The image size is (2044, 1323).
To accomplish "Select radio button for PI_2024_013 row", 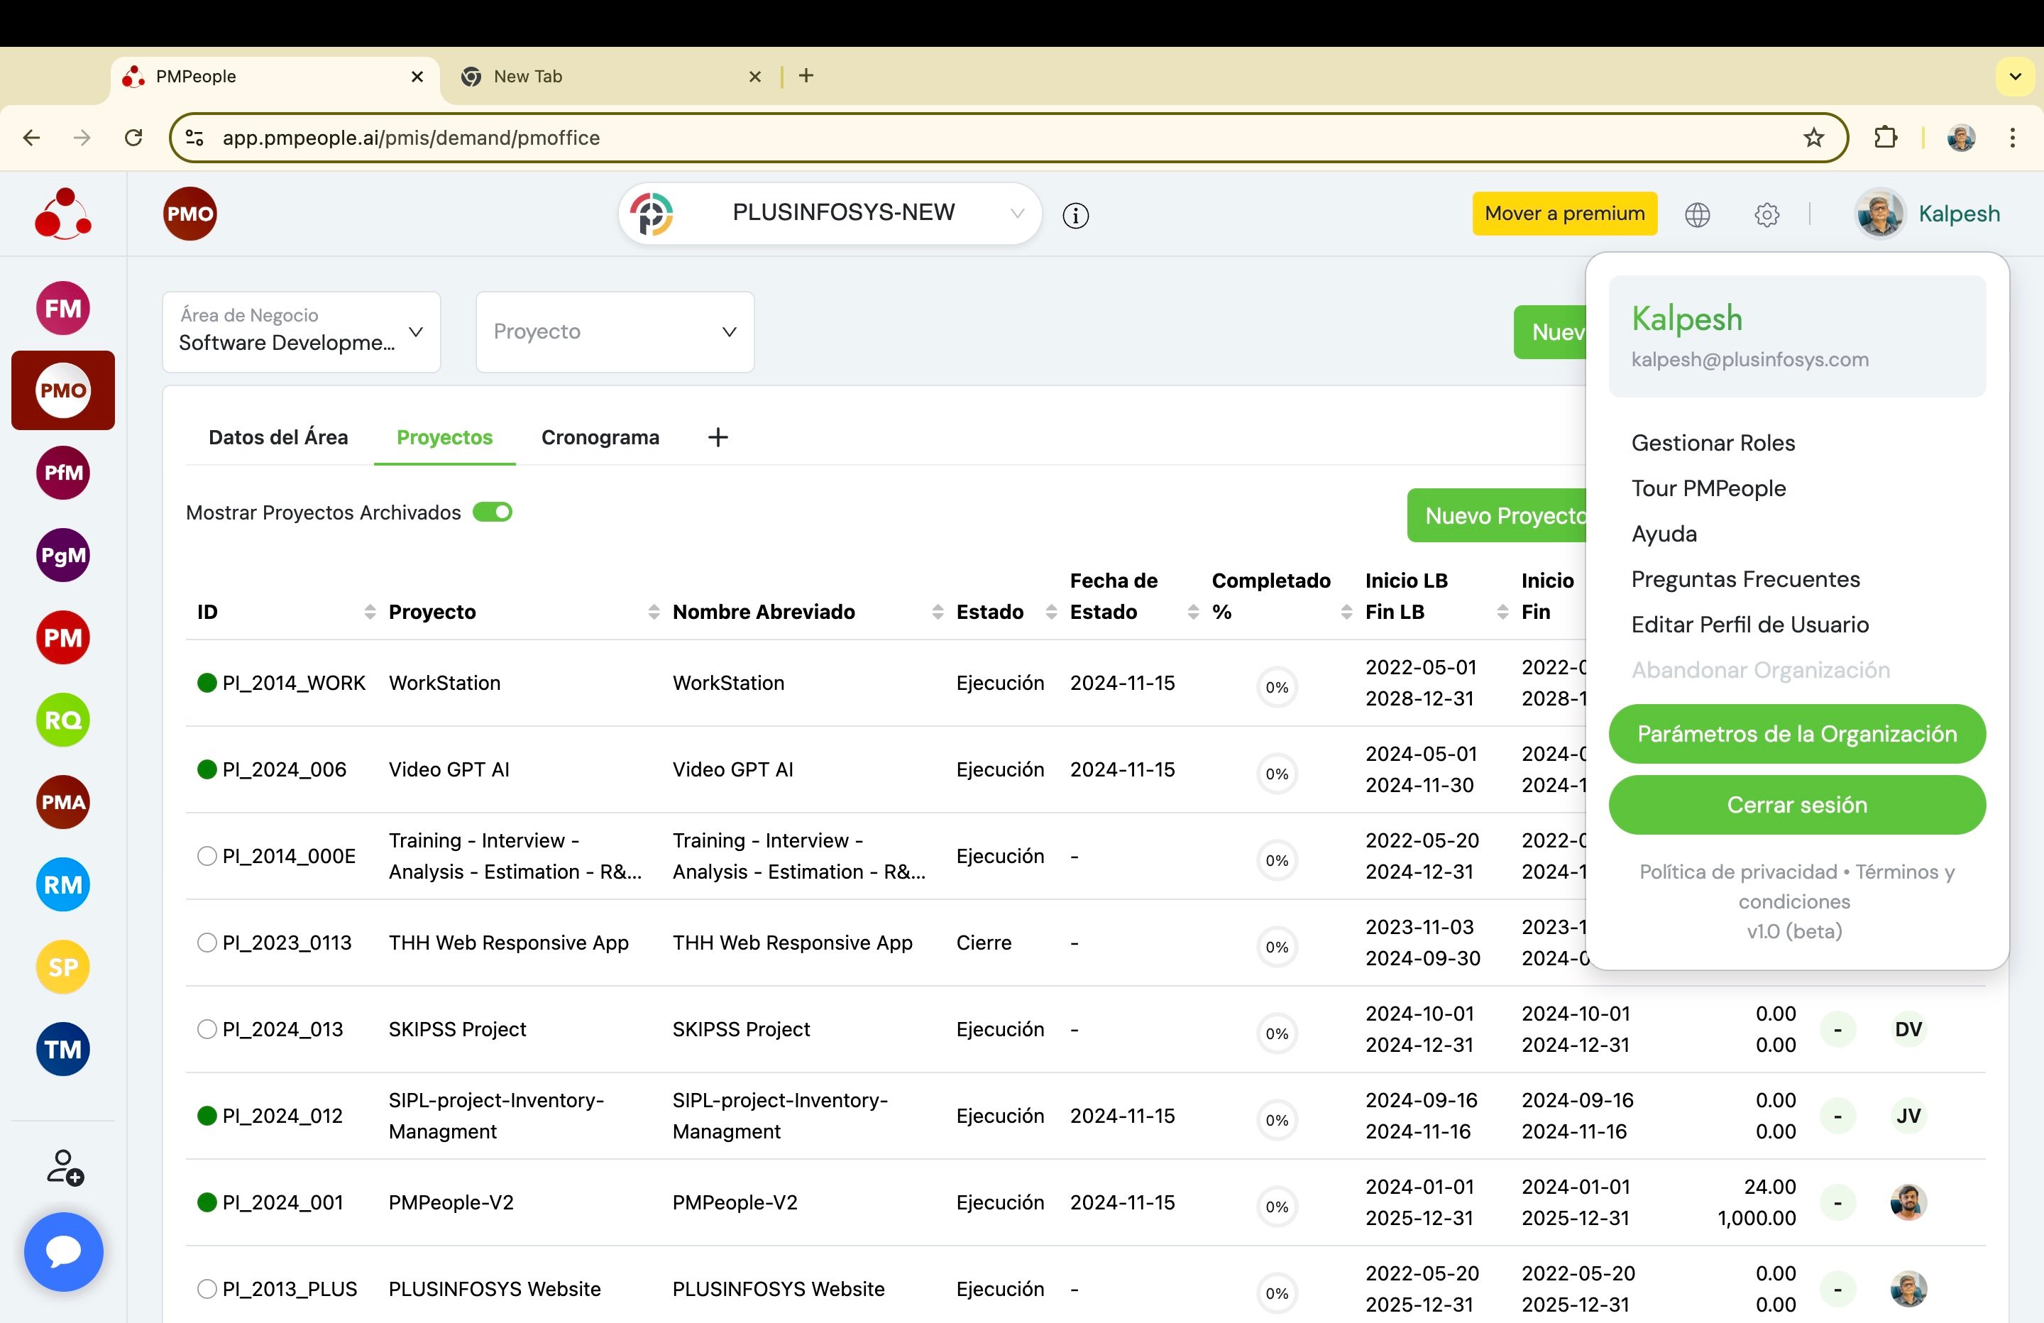I will 207,1029.
